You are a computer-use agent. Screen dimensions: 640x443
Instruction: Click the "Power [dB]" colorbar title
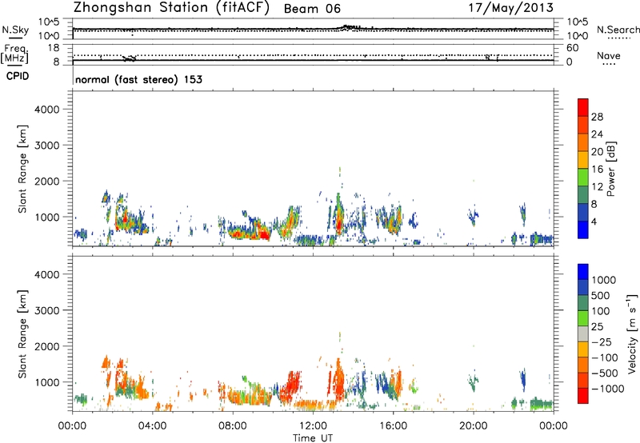(610, 169)
